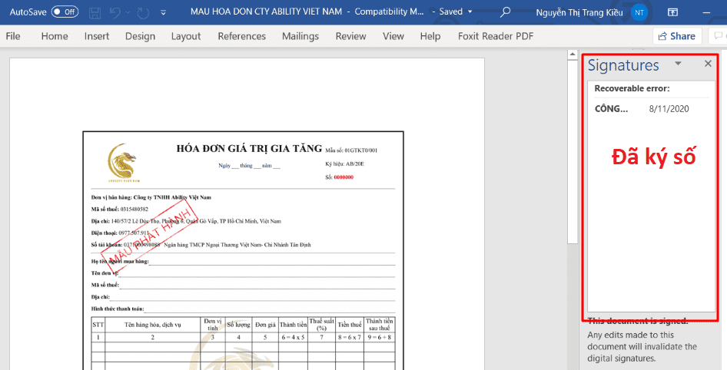The image size is (727, 370).
Task: Click the Ngày tháng năm date line
Action: (250, 165)
